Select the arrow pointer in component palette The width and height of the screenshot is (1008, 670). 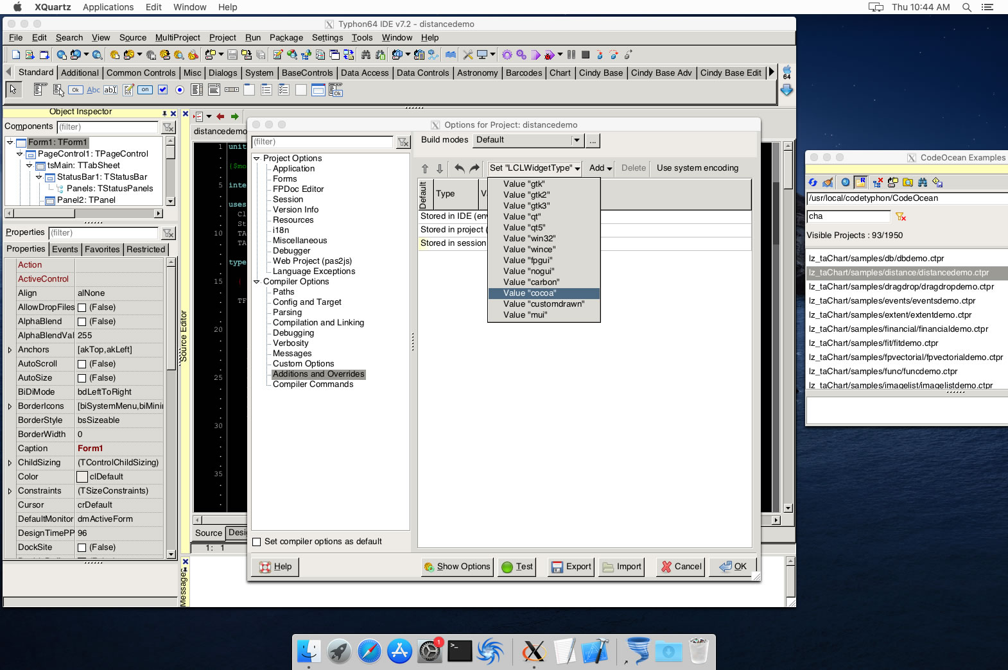[x=13, y=90]
